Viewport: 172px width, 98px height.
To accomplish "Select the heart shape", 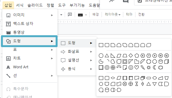I will 137,67.
